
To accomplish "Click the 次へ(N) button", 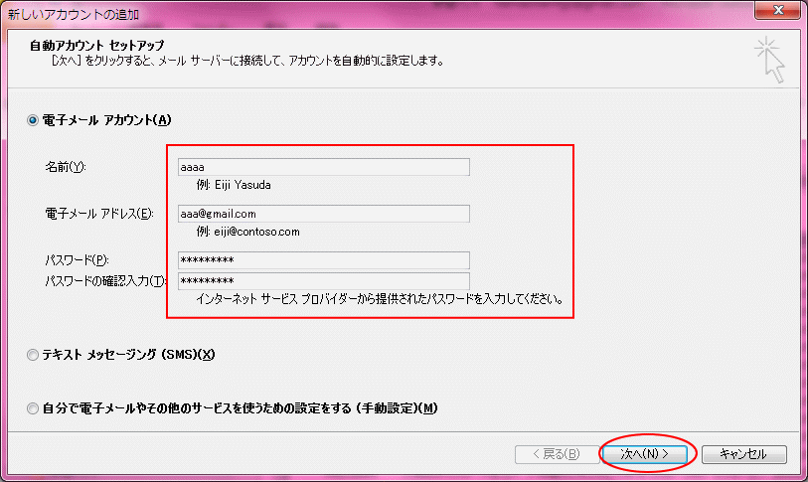I will 645,453.
